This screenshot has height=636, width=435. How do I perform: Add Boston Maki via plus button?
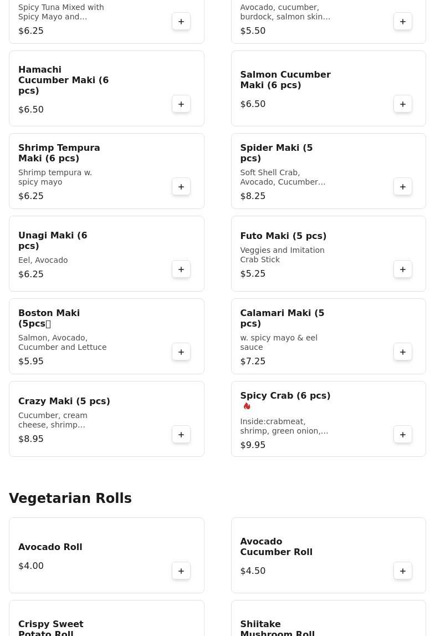coord(181,352)
